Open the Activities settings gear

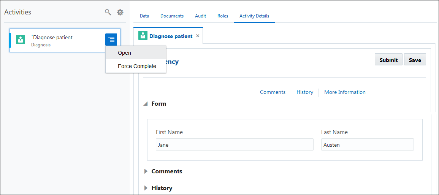(120, 12)
